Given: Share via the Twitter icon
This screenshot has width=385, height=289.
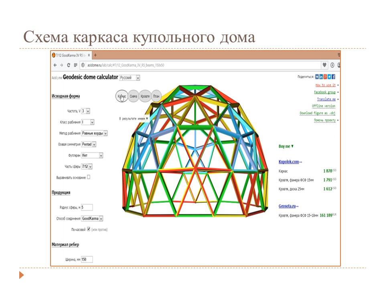Looking at the screenshot, I should [x=329, y=77].
